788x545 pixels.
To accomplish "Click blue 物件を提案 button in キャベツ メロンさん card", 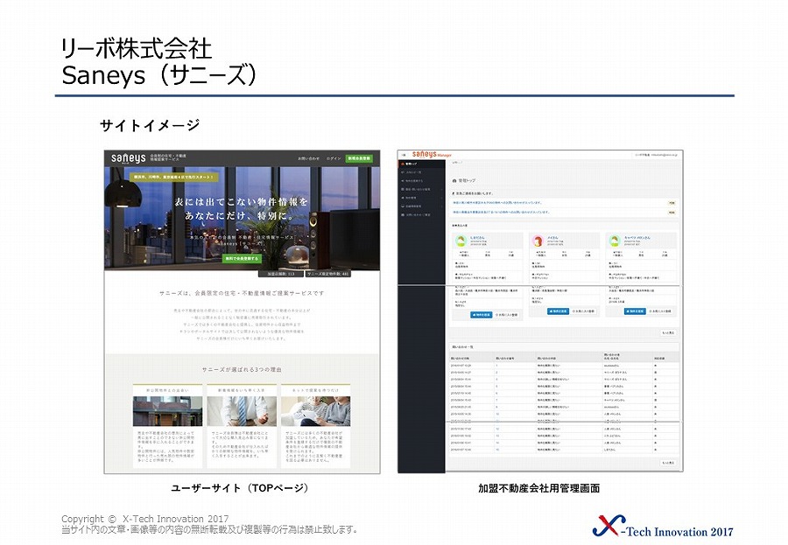I will (635, 311).
